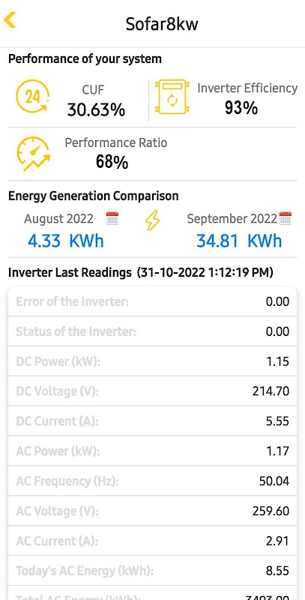Click the yellow lightning bolt icon

point(152,220)
